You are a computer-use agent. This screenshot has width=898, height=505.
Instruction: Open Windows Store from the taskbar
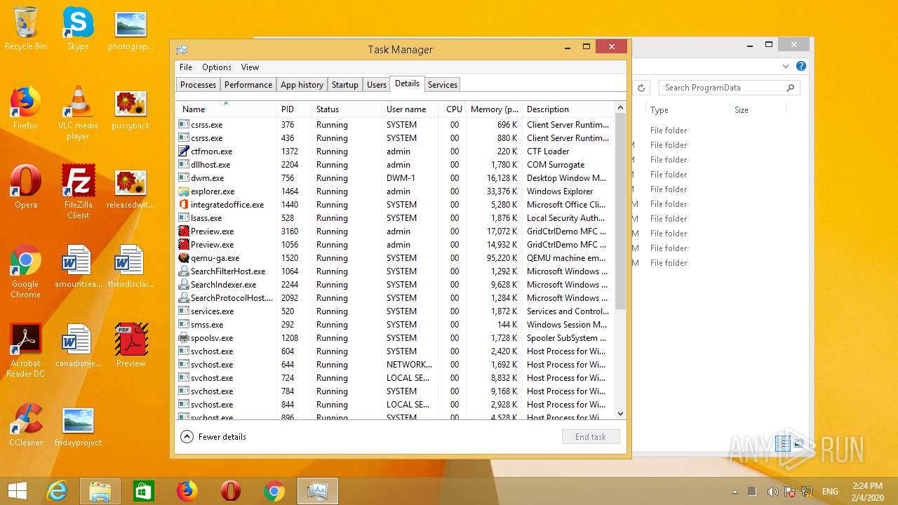tap(144, 491)
